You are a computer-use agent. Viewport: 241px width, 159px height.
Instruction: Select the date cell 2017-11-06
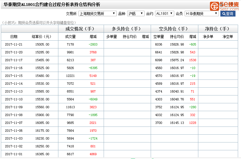coord(14,131)
